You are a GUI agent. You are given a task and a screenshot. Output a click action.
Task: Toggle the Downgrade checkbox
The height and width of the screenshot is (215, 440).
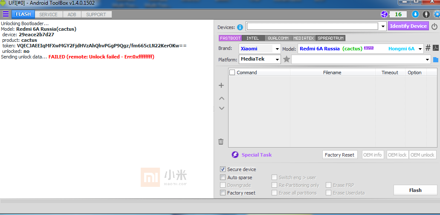tap(223, 185)
